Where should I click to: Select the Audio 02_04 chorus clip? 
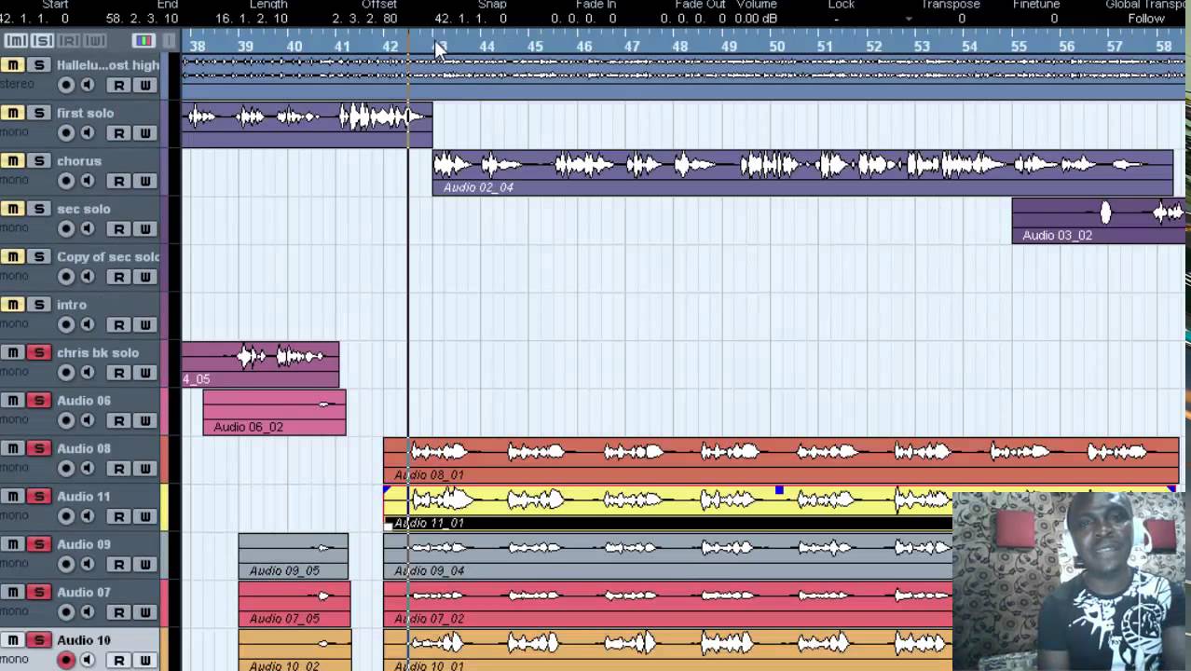(802, 173)
